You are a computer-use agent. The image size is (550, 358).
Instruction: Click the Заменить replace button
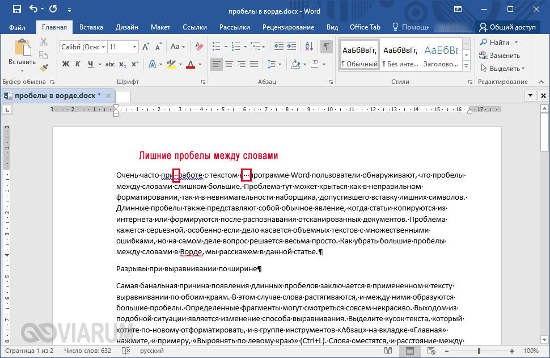(500, 56)
